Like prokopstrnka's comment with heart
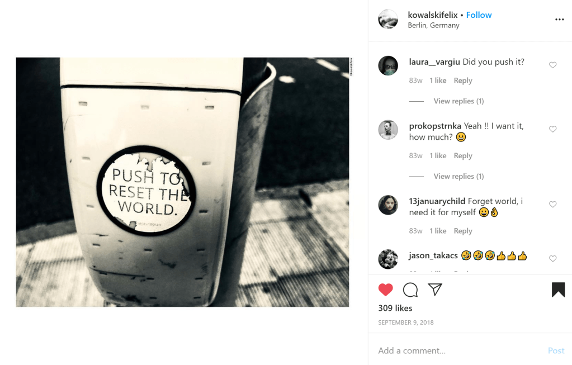This screenshot has width=572, height=365. (552, 129)
